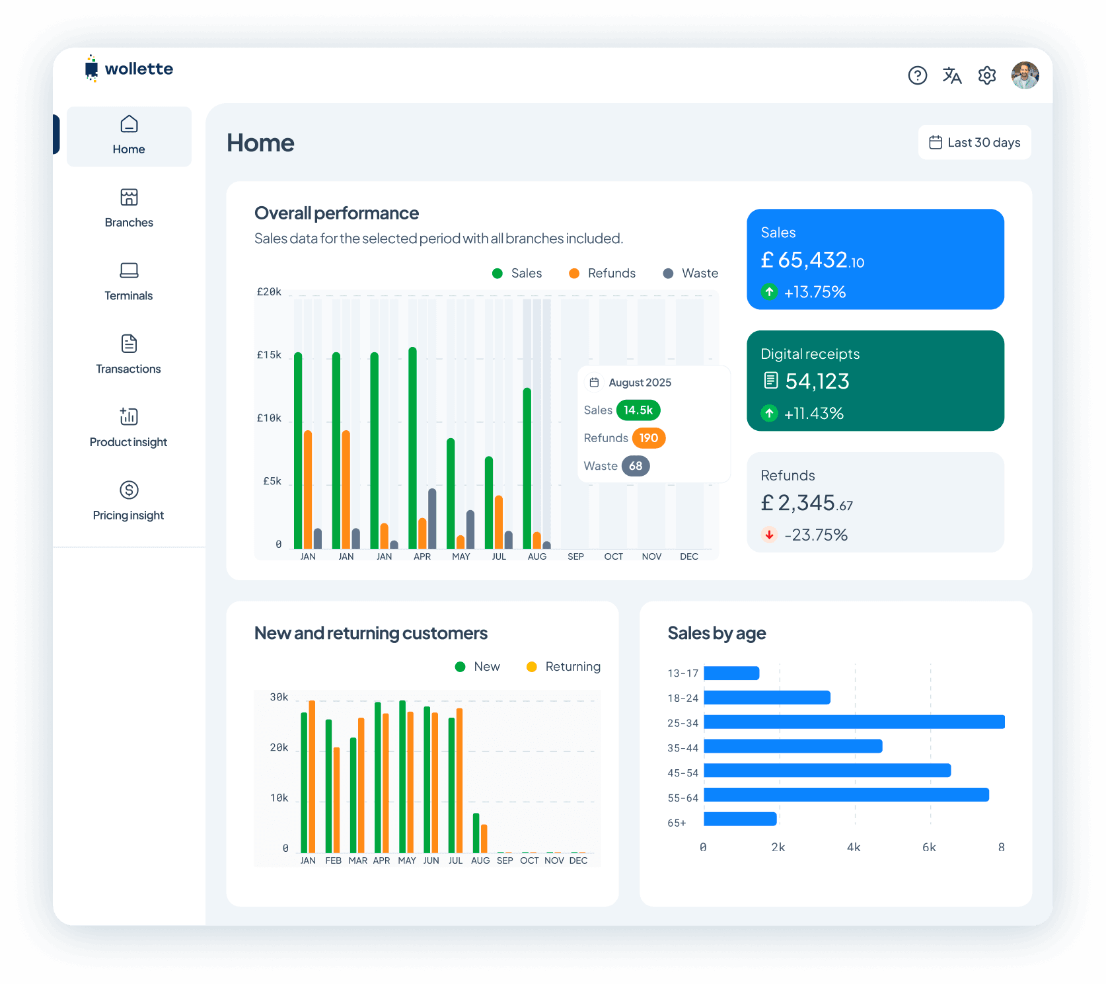Click the green up arrow on Sales card
The width and height of the screenshot is (1106, 984).
[769, 291]
